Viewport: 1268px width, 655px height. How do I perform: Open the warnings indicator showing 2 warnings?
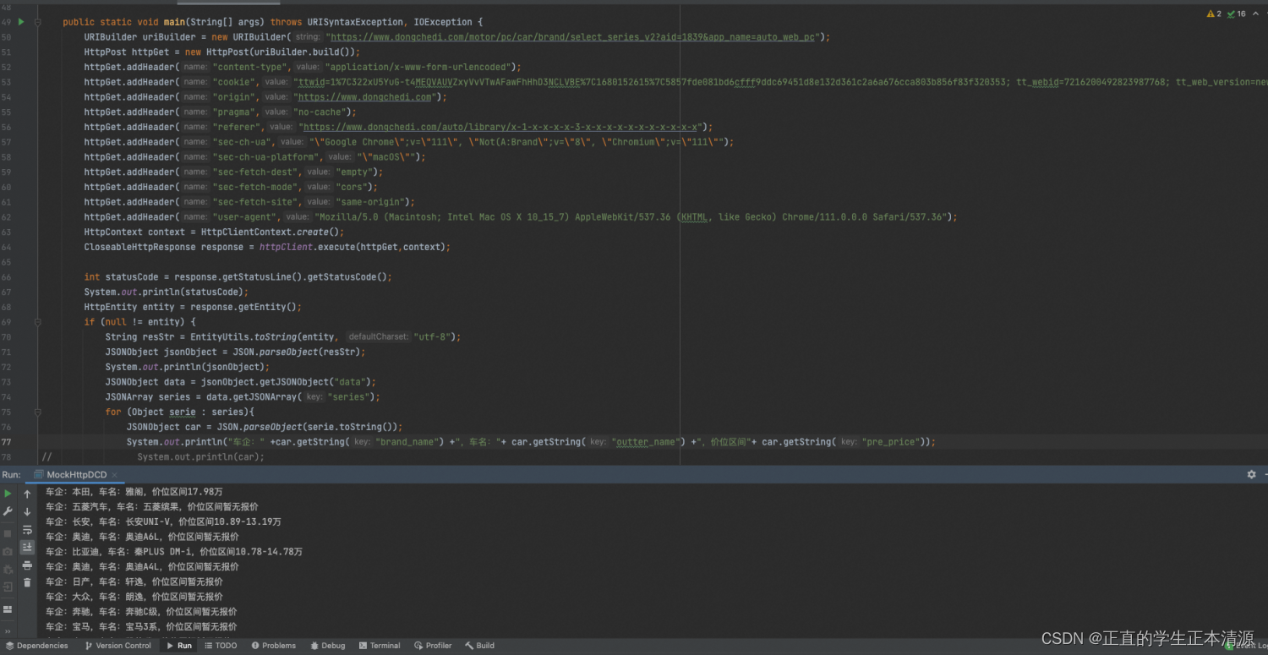coord(1213,14)
